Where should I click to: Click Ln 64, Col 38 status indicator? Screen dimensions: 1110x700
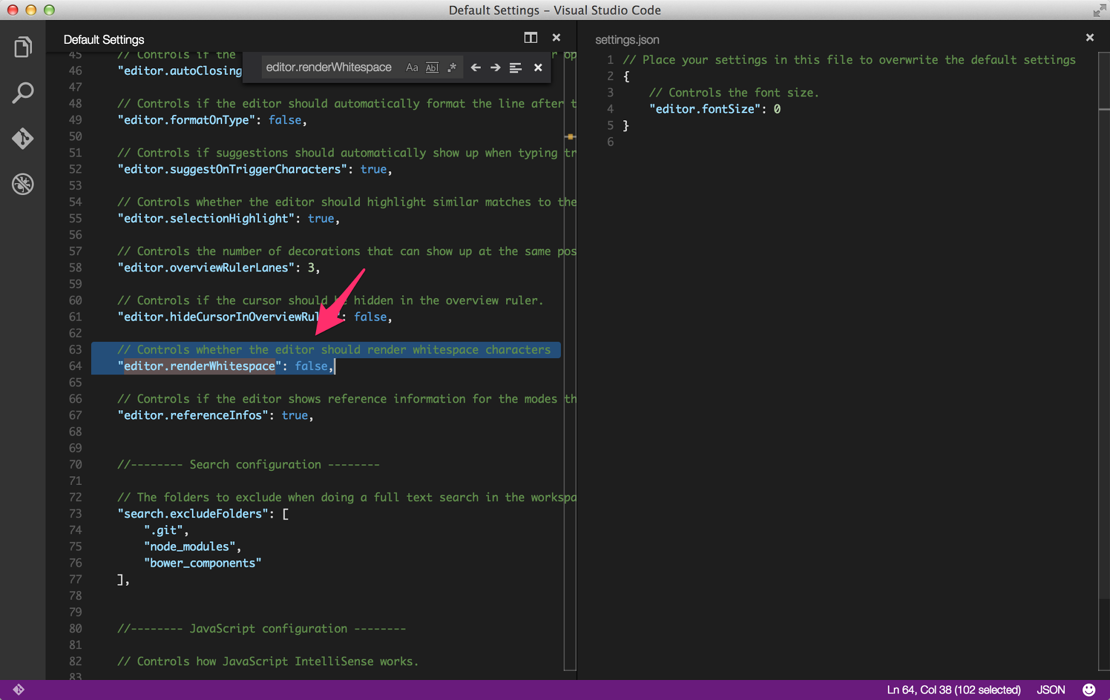pyautogui.click(x=953, y=690)
